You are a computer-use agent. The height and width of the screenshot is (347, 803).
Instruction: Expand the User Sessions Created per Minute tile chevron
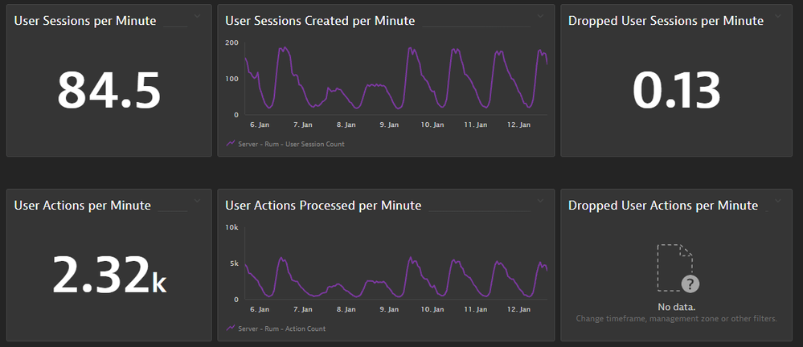click(540, 16)
